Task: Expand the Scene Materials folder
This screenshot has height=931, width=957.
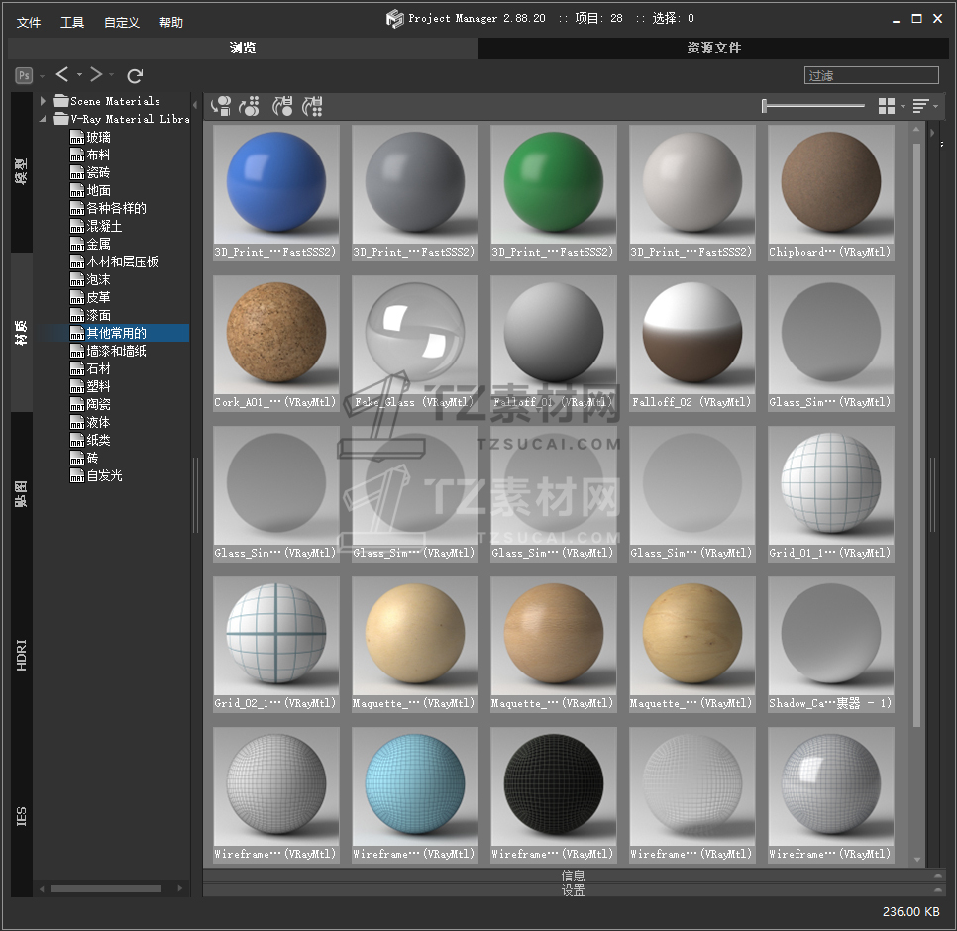Action: click(44, 101)
